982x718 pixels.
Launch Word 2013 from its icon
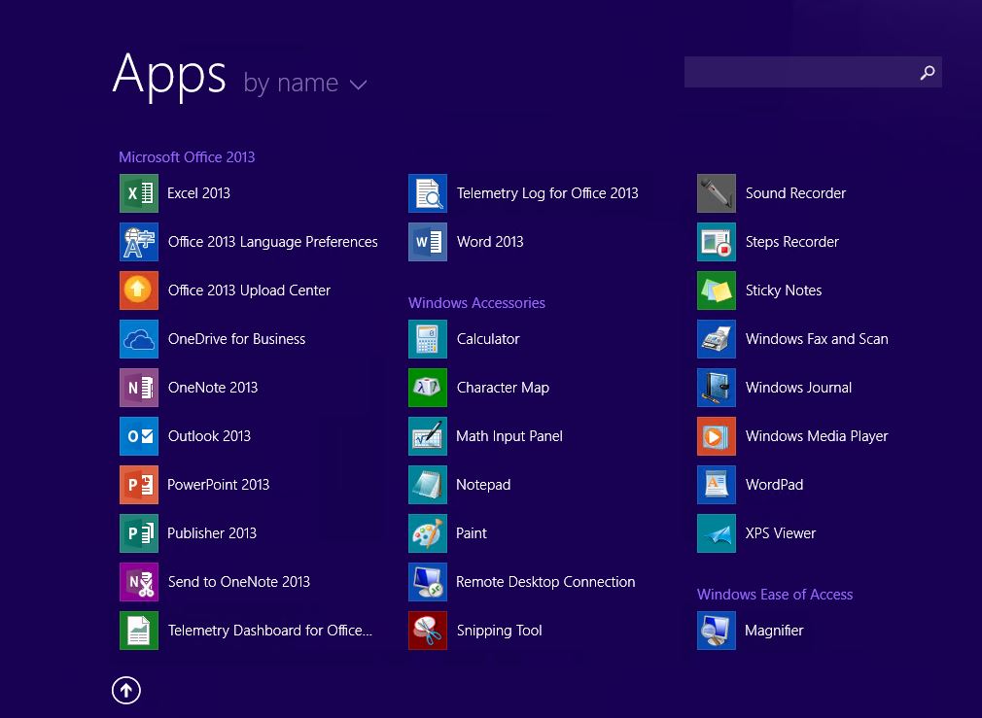click(x=428, y=242)
